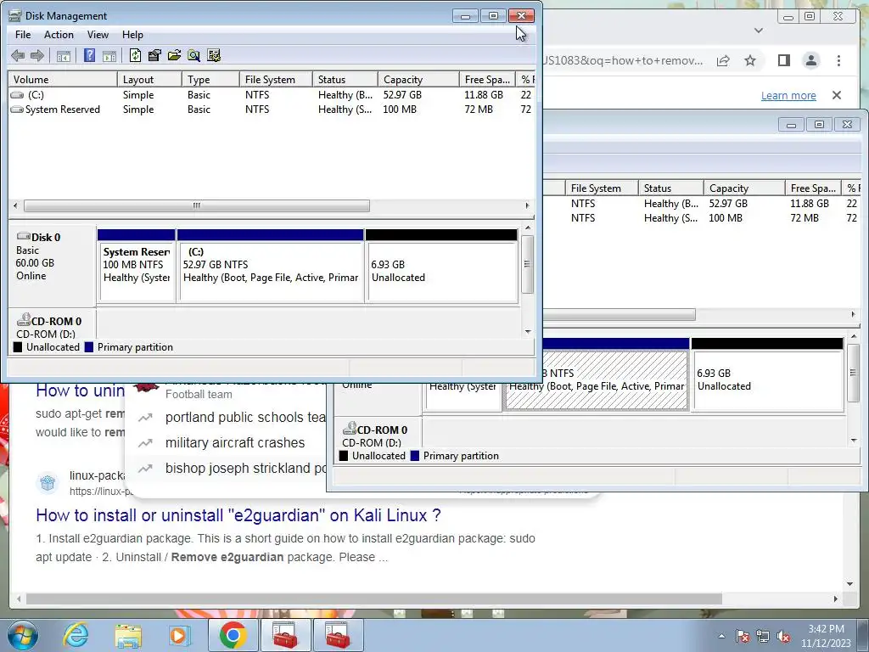Click the Back arrow in Disk Management toolbar
This screenshot has width=869, height=652.
18,55
